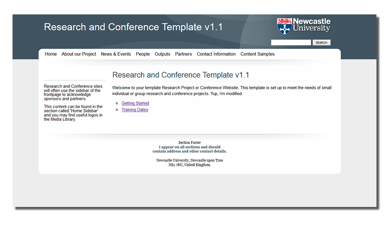The width and height of the screenshot is (389, 249).
Task: Open Contact Information menu item
Action: click(216, 54)
